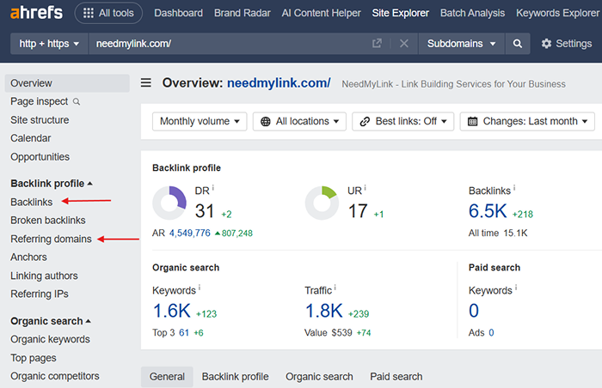The height and width of the screenshot is (388, 602).
Task: Toggle the sidebar with the hamburger icon
Action: click(x=146, y=82)
